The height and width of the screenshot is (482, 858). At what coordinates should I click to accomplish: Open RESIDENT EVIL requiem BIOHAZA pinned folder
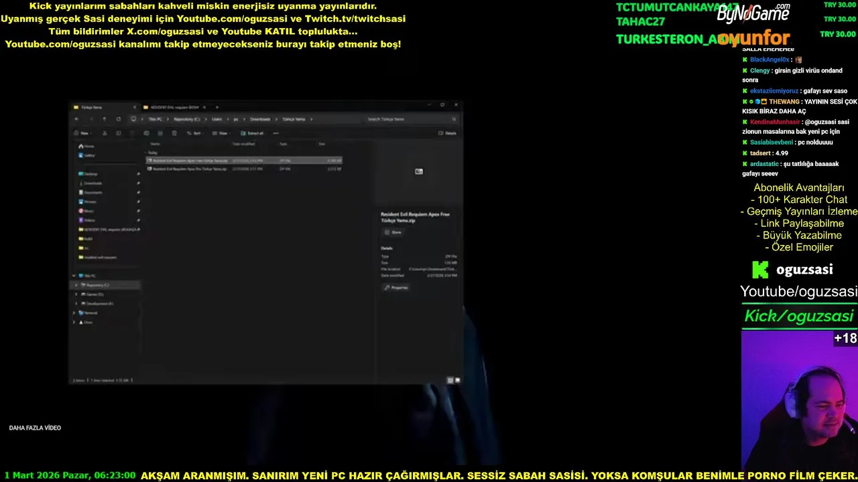pyautogui.click(x=109, y=230)
